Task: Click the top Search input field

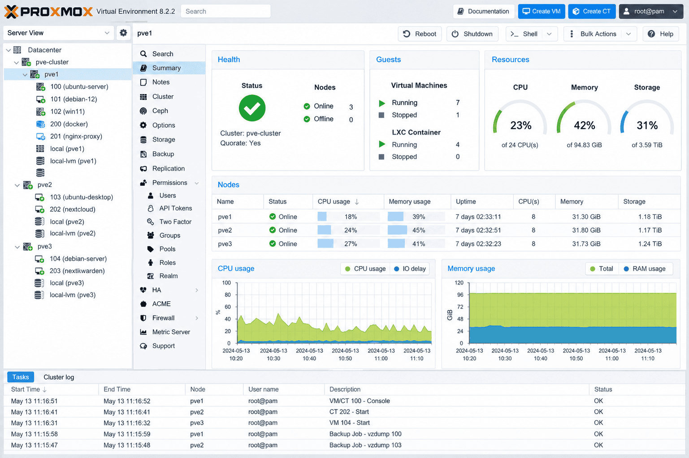Action: [225, 12]
